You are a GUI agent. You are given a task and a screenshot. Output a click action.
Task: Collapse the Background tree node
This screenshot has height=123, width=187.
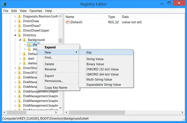pyautogui.click(x=20, y=40)
